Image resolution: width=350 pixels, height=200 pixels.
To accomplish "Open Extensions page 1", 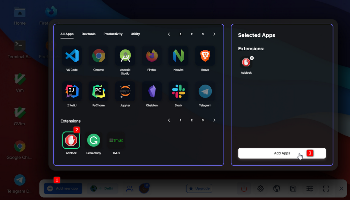I will pyautogui.click(x=180, y=120).
